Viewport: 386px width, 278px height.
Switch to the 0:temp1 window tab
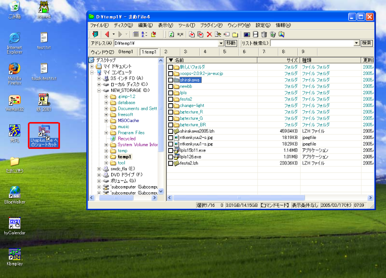(126, 52)
